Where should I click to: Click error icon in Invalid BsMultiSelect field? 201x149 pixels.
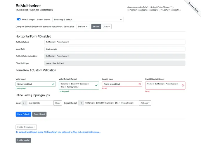coord(183,86)
